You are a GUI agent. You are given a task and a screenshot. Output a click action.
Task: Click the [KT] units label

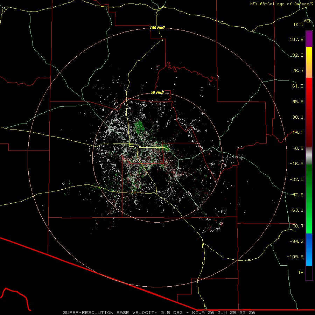pyautogui.click(x=299, y=24)
